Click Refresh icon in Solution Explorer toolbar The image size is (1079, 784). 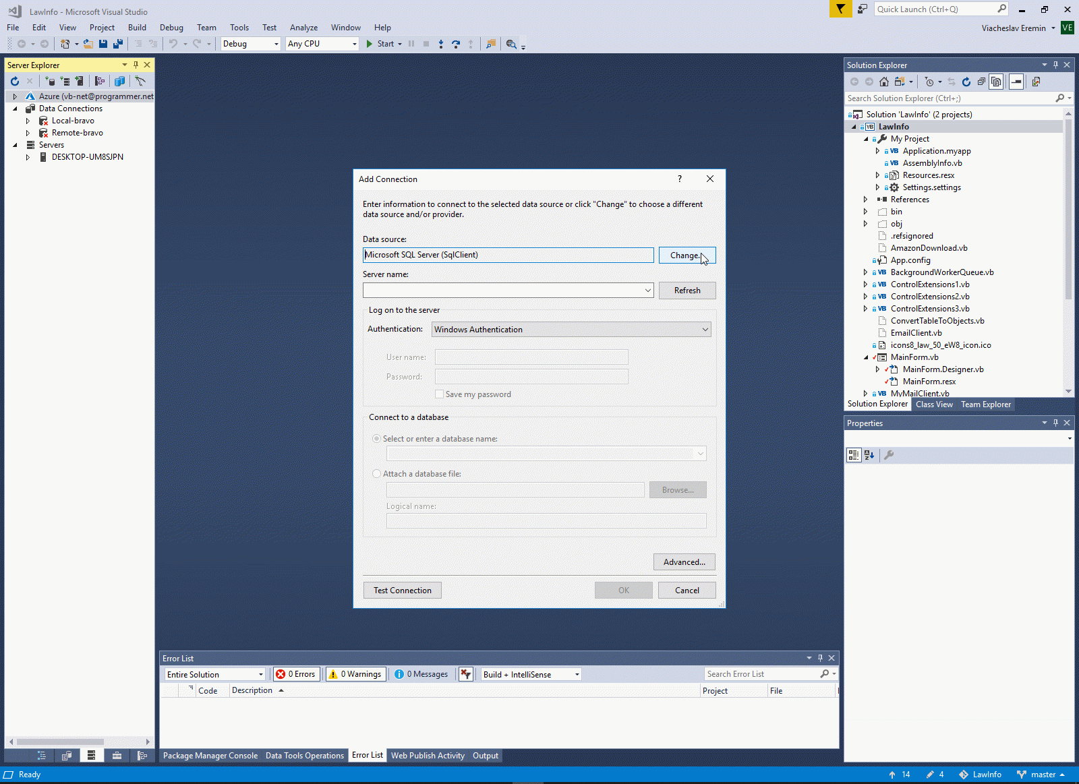[966, 82]
